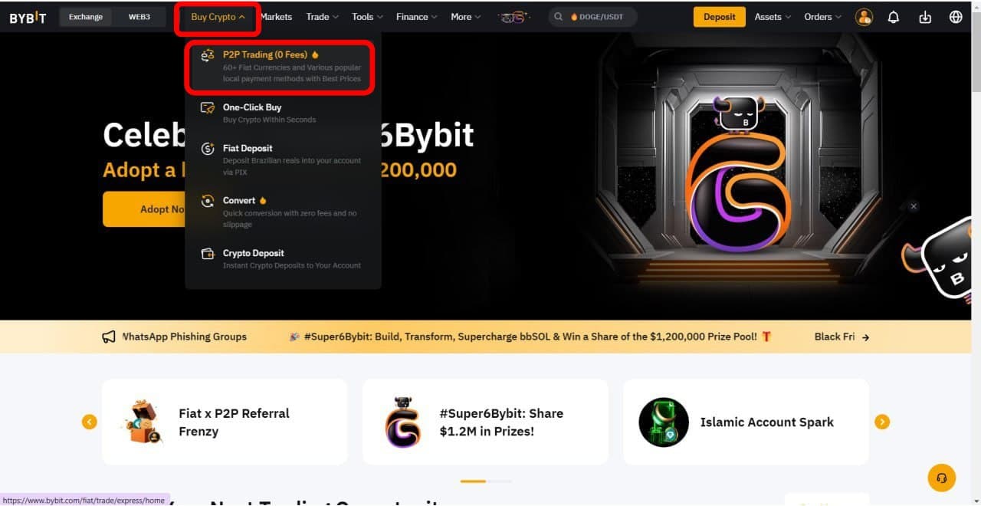The image size is (981, 506).
Task: Select the Crypto Deposit icon
Action: (207, 253)
